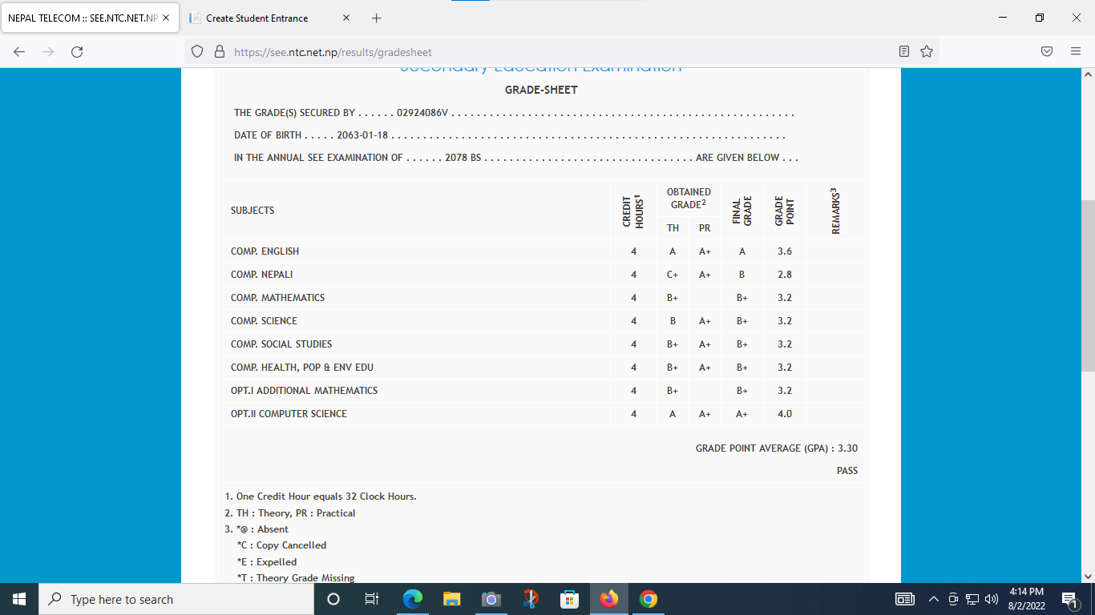Launch Microsoft Edge from taskbar

pos(413,599)
